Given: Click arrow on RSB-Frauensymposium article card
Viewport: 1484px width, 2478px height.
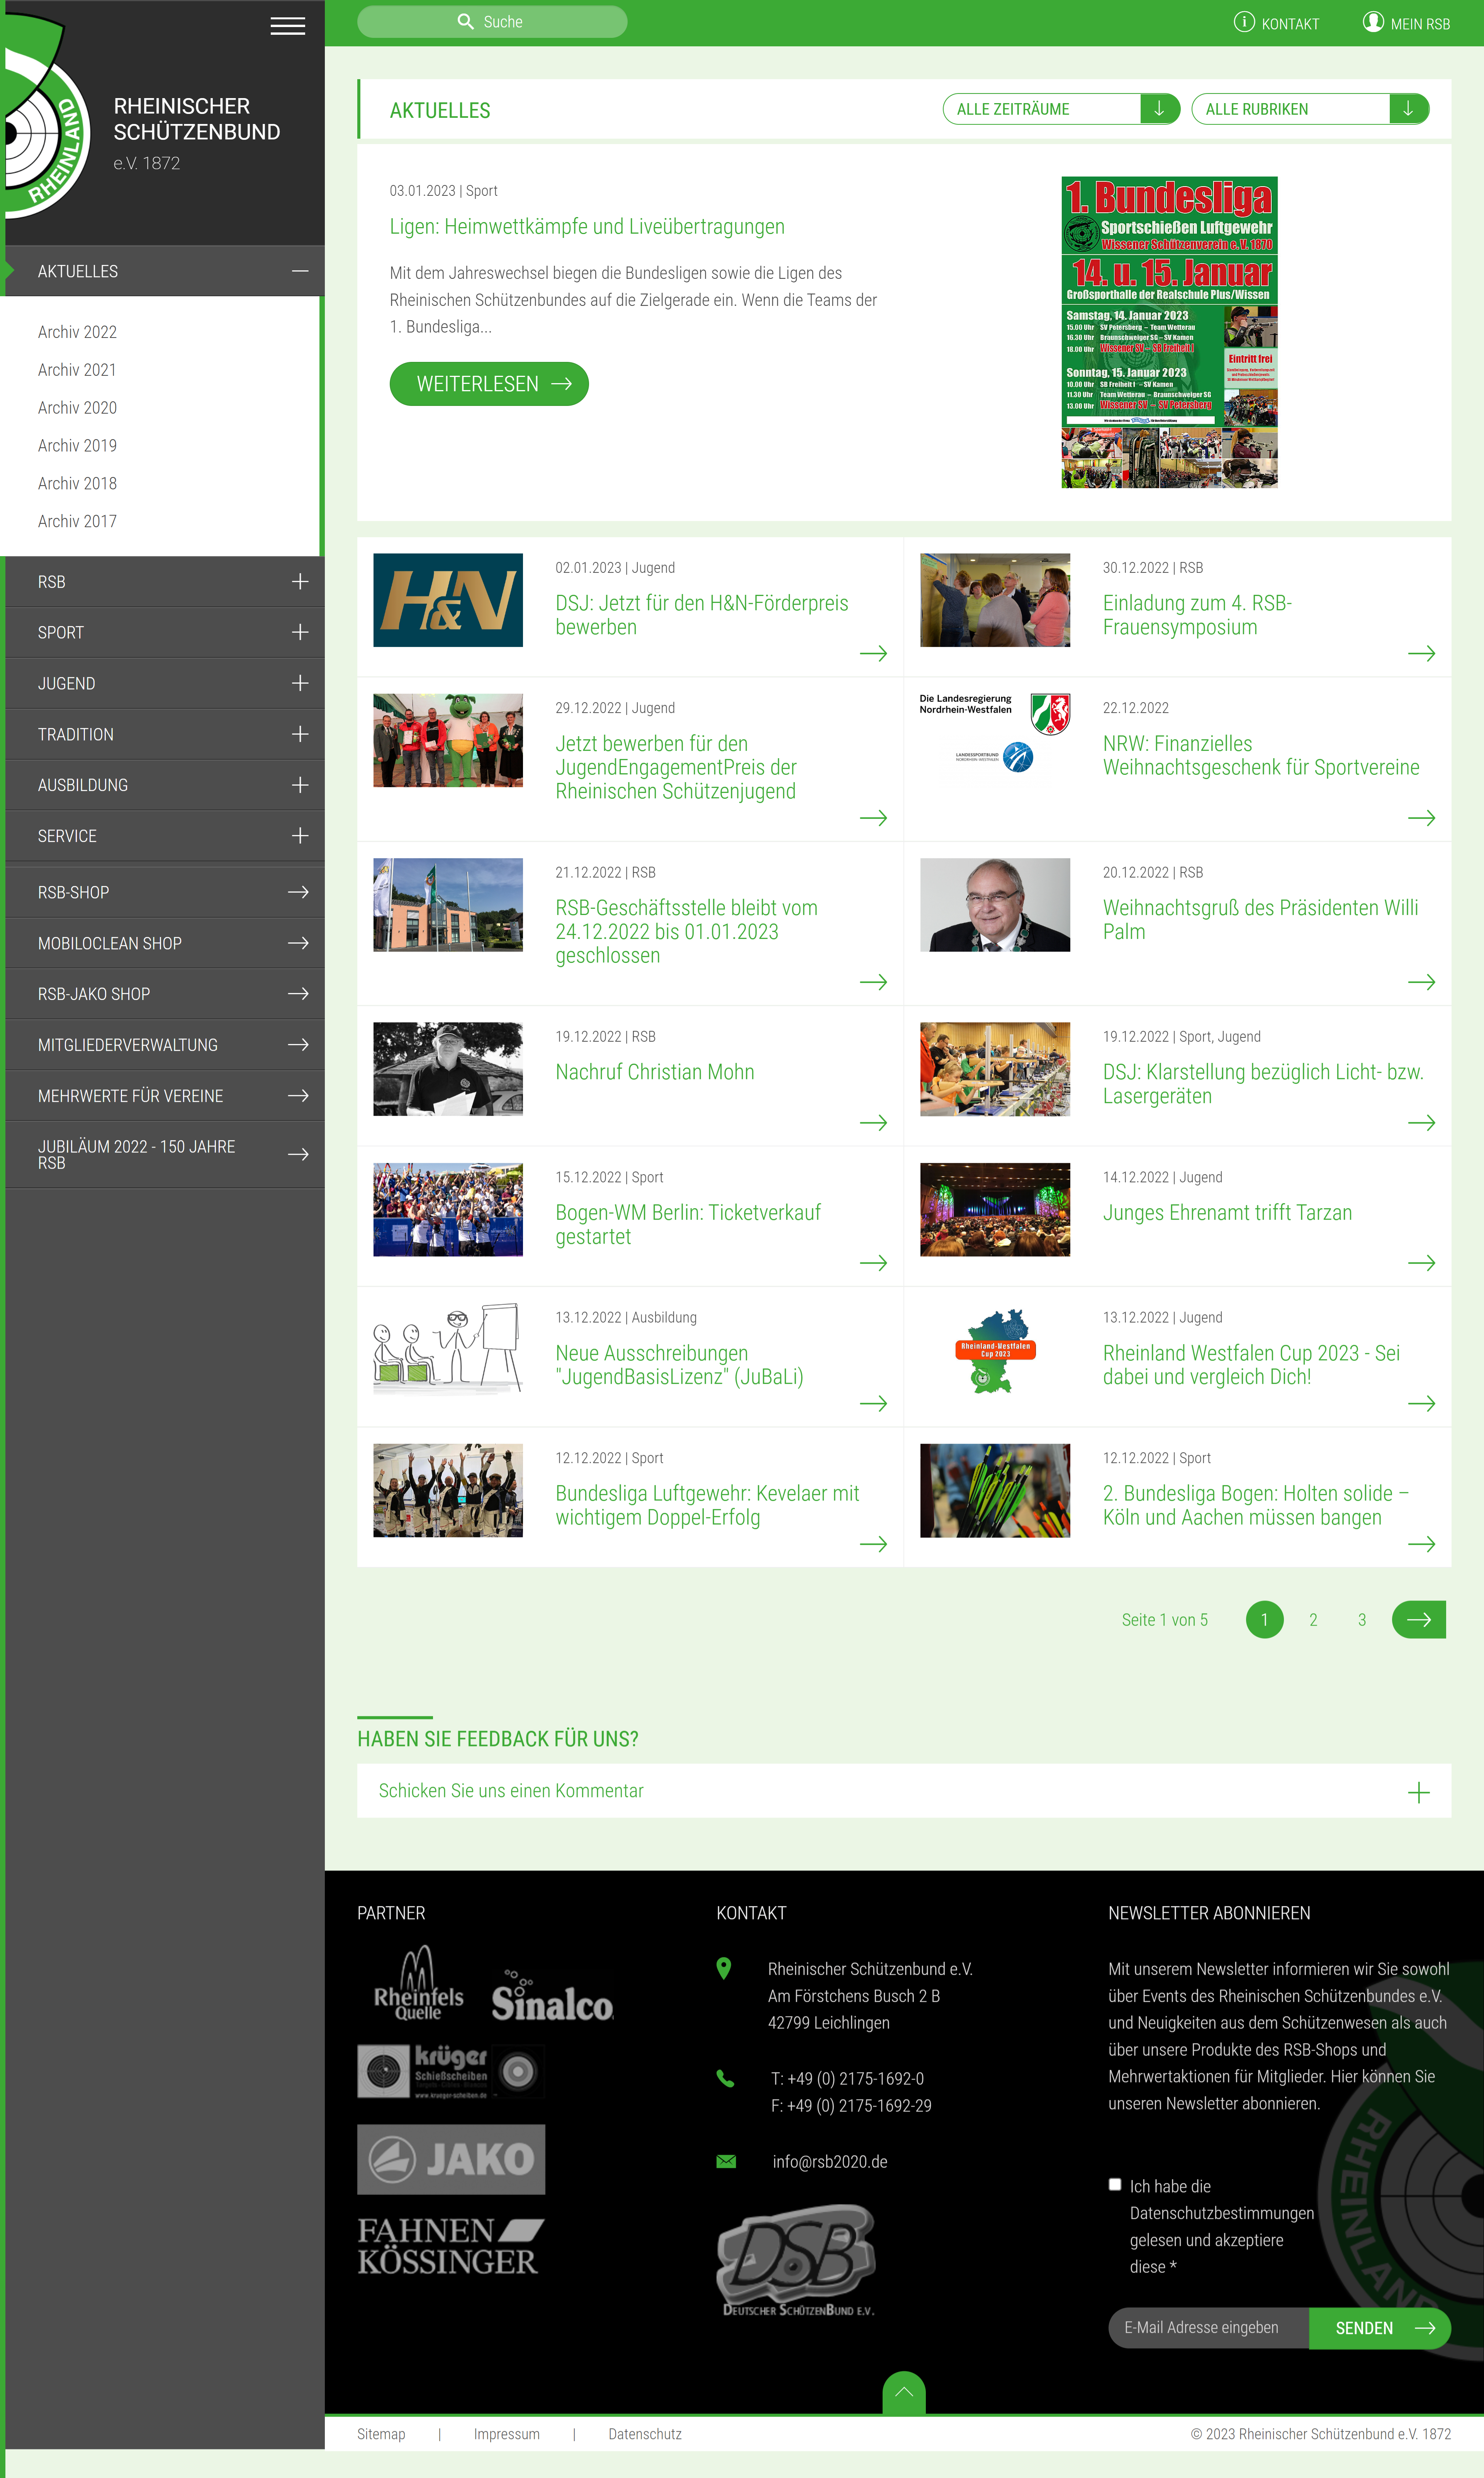Looking at the screenshot, I should (x=1421, y=654).
